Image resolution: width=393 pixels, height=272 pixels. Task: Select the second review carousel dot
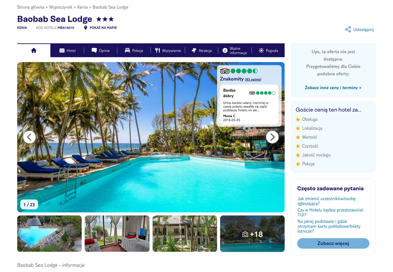[x=249, y=128]
